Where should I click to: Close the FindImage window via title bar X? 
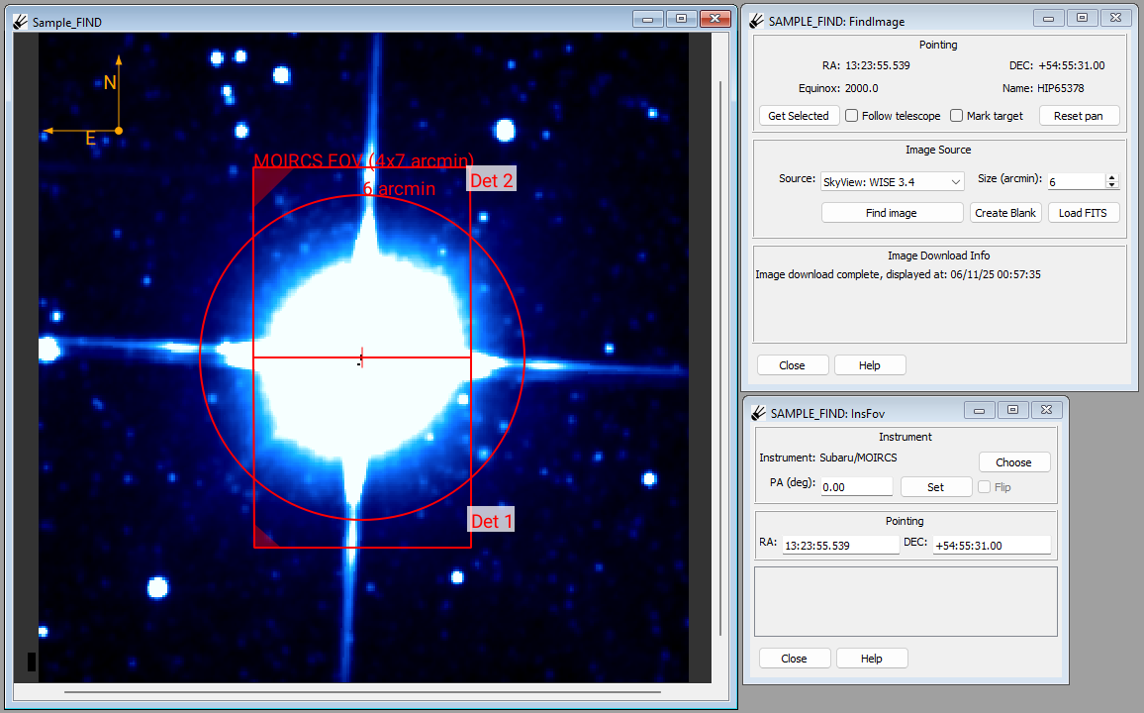[1115, 18]
